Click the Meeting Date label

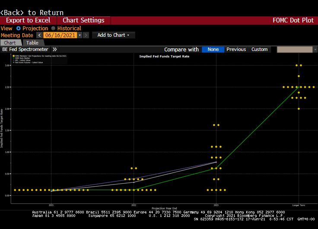tap(17, 35)
